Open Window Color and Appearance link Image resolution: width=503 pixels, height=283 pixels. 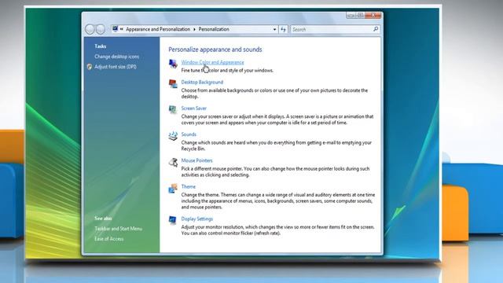point(212,62)
